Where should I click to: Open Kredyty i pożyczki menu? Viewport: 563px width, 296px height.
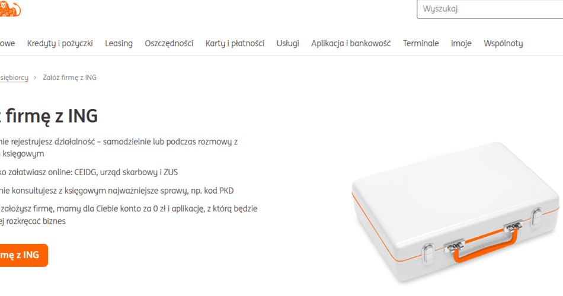(60, 43)
